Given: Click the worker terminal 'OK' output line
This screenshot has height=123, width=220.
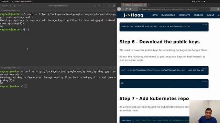Looking at the screenshot, I should (x=1, y=83).
